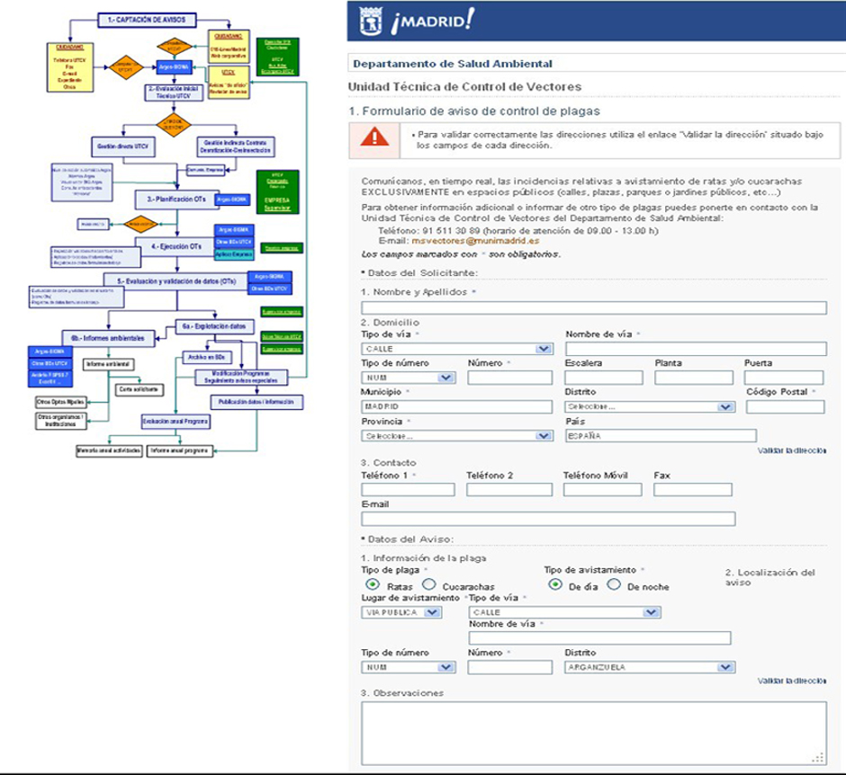Expand the VIA PUBLICA lugar de avistamiento dropdown
This screenshot has width=846, height=775.
pyautogui.click(x=401, y=612)
